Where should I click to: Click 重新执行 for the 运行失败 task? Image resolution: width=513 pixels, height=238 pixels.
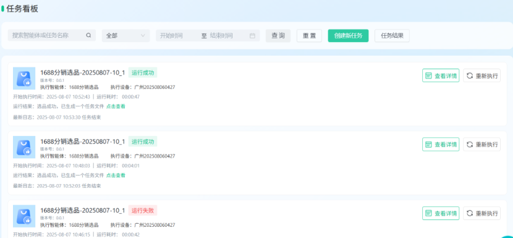(x=481, y=213)
